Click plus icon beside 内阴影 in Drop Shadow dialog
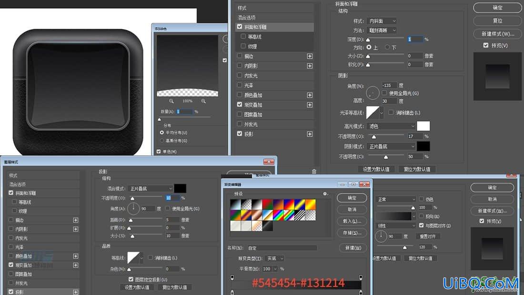This screenshot has width=524, height=295. click(x=76, y=229)
